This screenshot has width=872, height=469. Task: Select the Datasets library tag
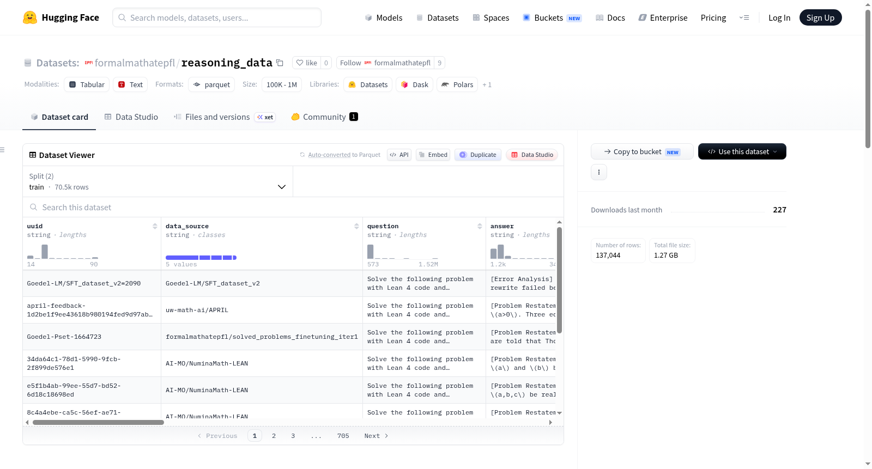point(368,84)
